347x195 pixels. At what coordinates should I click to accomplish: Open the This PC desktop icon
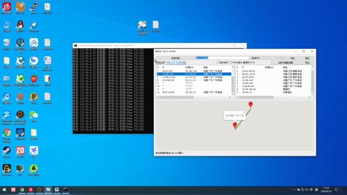click(7, 26)
